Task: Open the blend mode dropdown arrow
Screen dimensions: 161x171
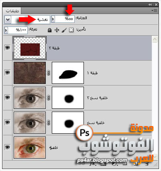Action: coord(8,20)
